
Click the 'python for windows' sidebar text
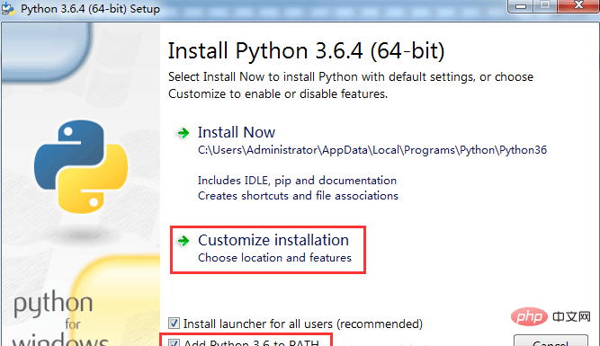(59, 318)
